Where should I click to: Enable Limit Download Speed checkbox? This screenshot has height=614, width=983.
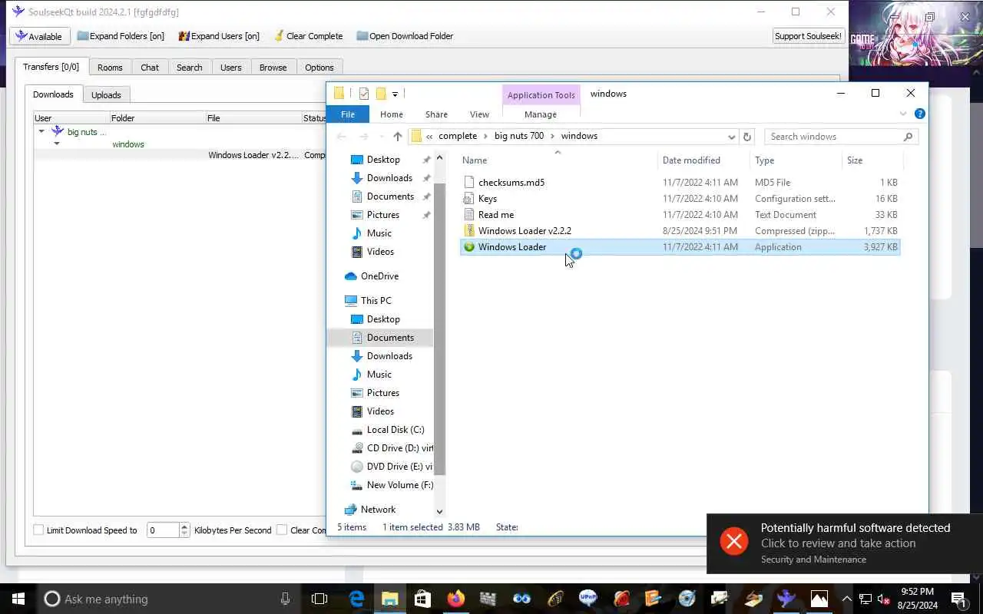[x=38, y=530]
